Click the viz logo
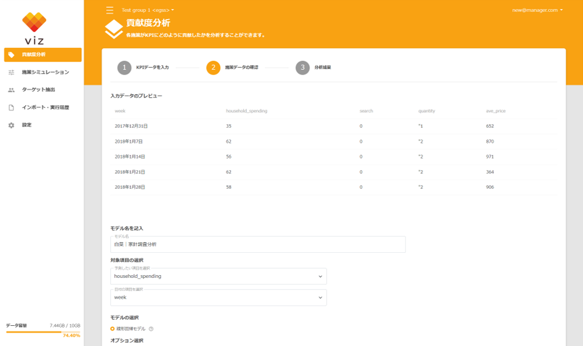The width and height of the screenshot is (583, 346). (x=34, y=28)
